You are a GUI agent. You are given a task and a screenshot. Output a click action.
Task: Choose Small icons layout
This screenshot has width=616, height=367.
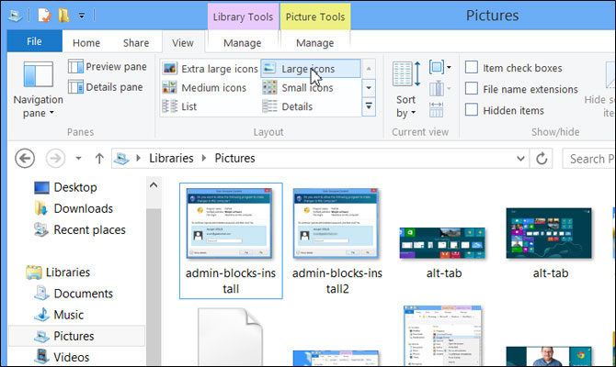click(x=298, y=87)
